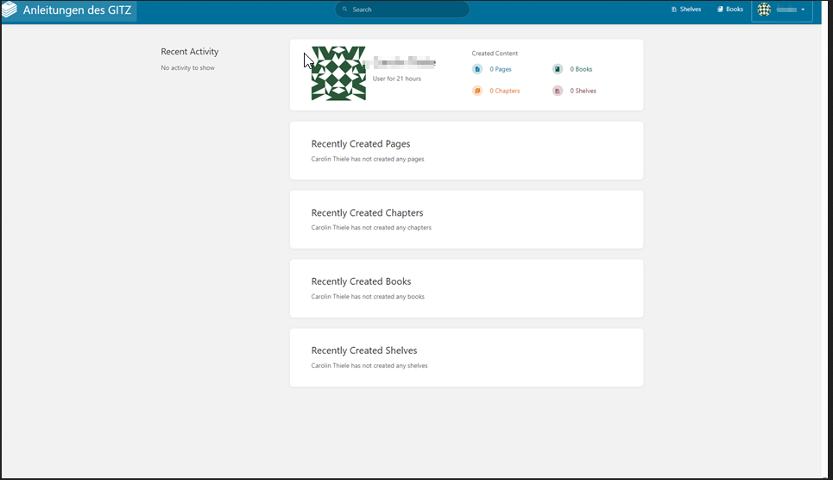
Task: Click the small user avatar in header
Action: (x=764, y=9)
